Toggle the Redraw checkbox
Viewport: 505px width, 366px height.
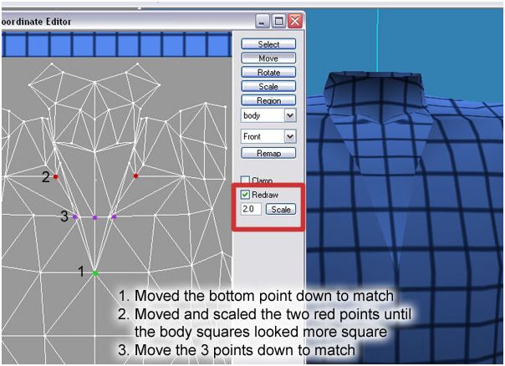click(x=245, y=195)
